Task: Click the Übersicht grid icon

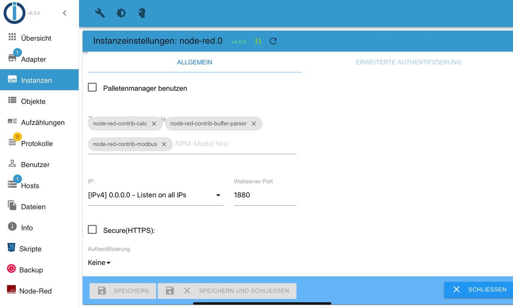Action: (12, 37)
